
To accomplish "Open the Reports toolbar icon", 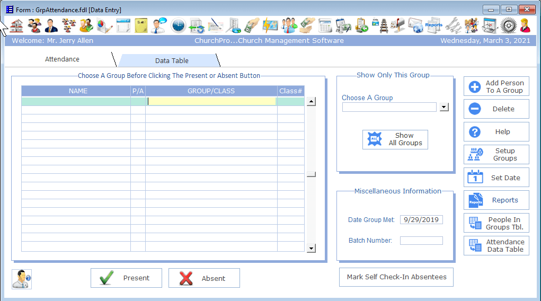I will coord(433,26).
